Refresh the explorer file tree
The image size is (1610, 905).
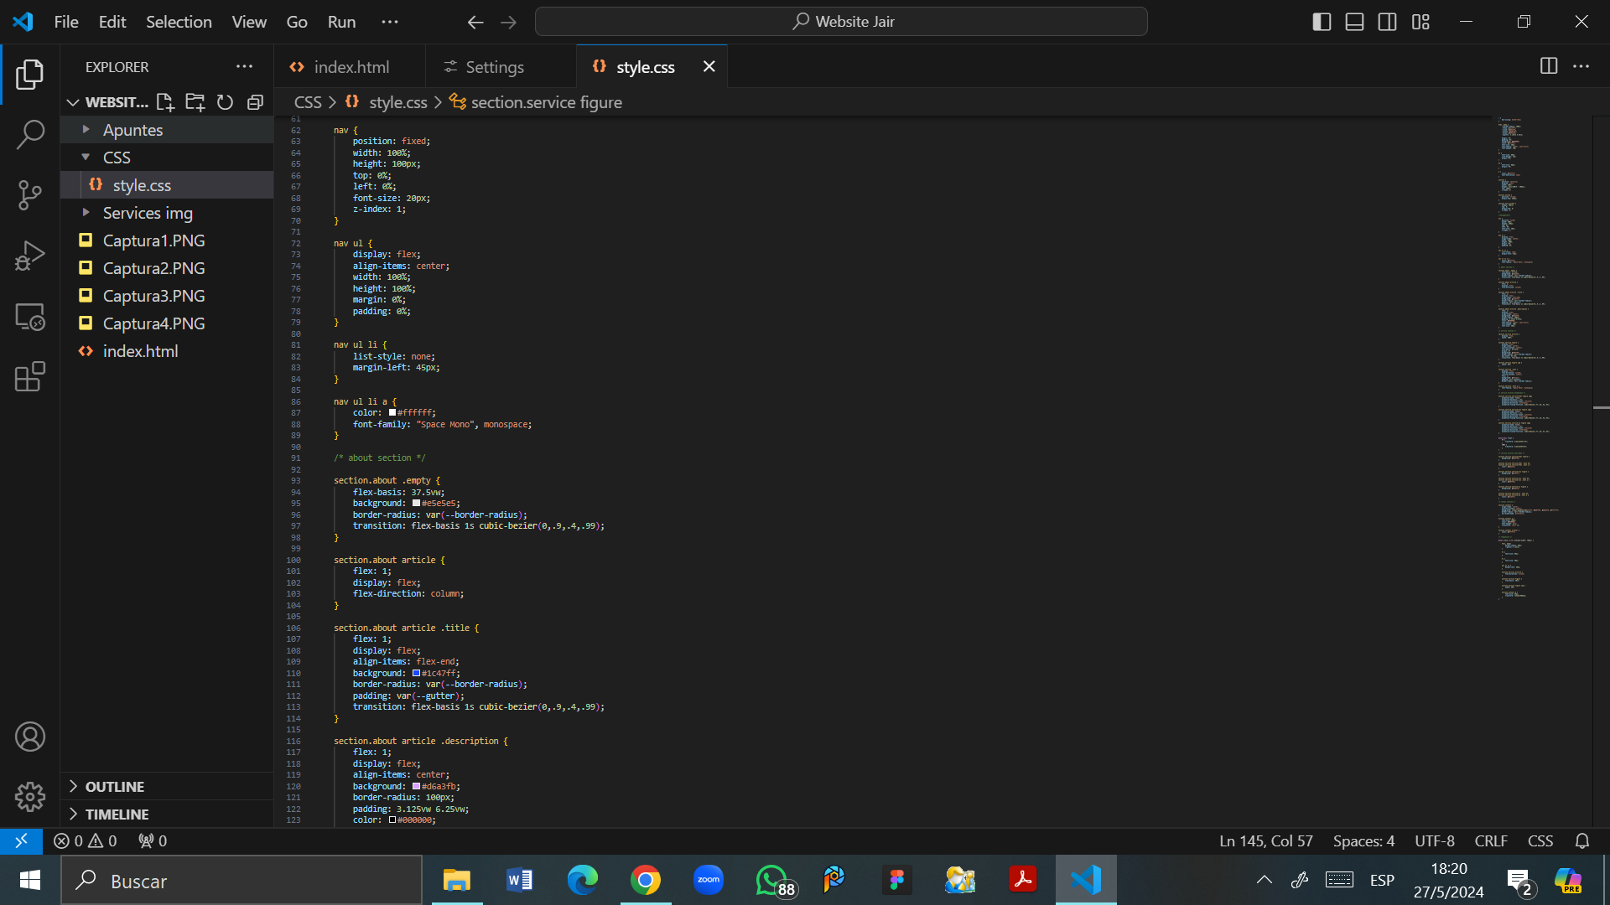pyautogui.click(x=225, y=102)
